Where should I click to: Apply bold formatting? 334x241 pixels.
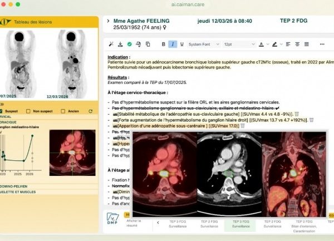pyautogui.click(x=163, y=44)
